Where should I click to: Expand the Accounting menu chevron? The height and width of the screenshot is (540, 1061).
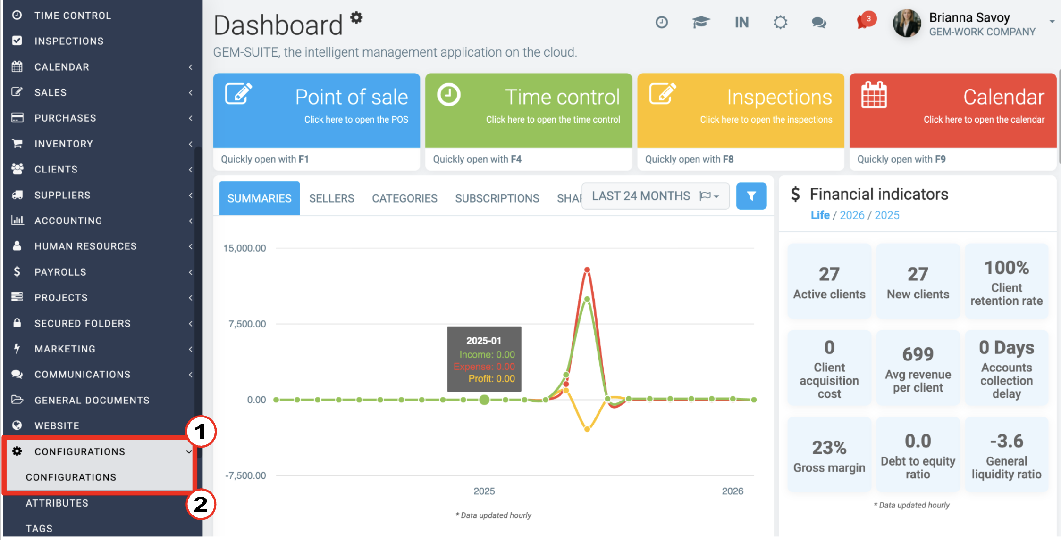coord(190,221)
